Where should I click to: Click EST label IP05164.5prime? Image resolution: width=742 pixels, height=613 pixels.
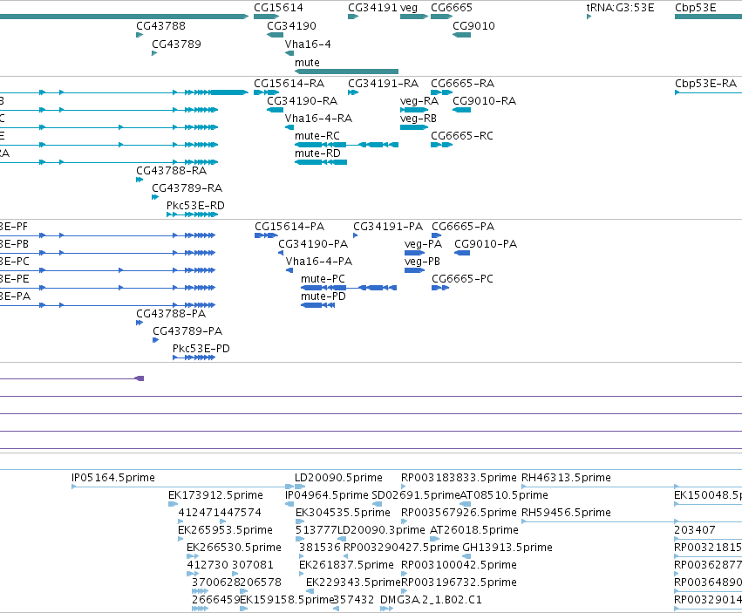[113, 478]
